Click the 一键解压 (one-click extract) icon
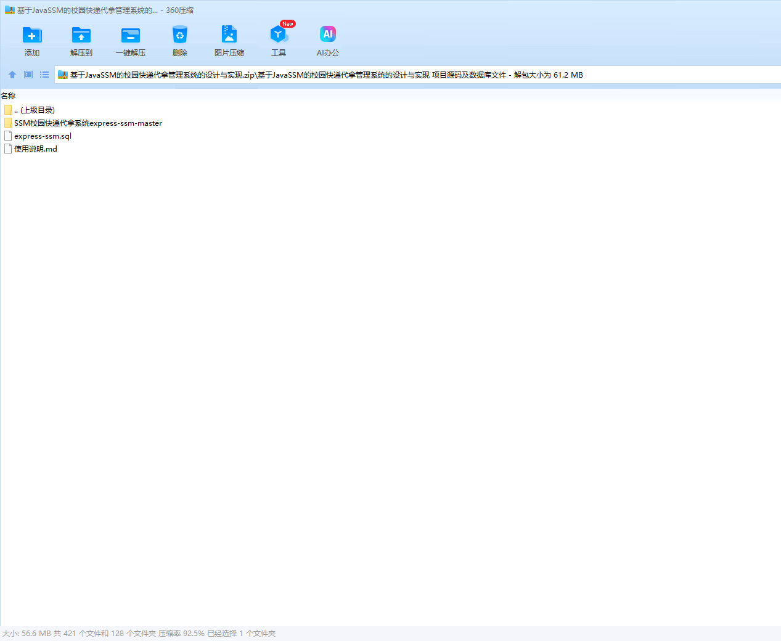The height and width of the screenshot is (641, 781). pyautogui.click(x=131, y=35)
